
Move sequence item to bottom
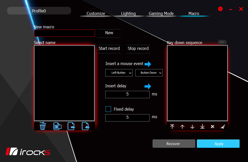[x=202, y=127]
